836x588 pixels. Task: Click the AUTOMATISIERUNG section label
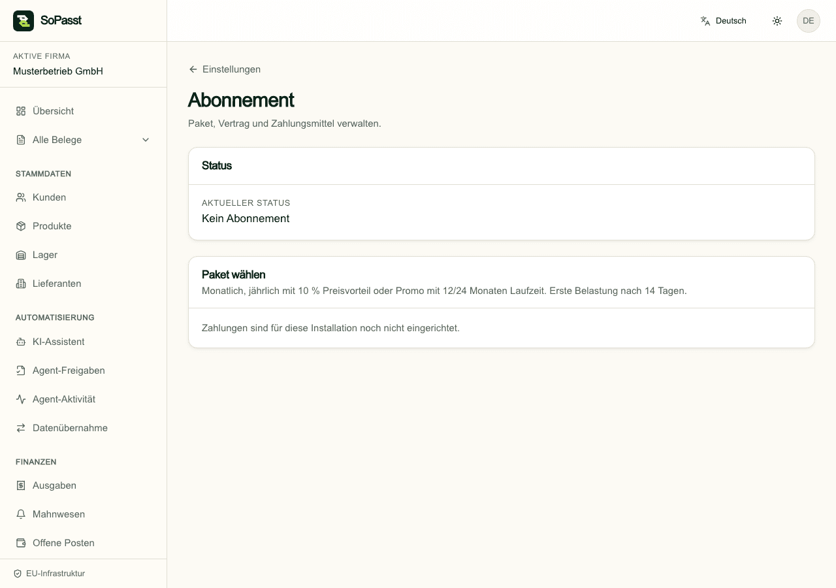coord(55,318)
